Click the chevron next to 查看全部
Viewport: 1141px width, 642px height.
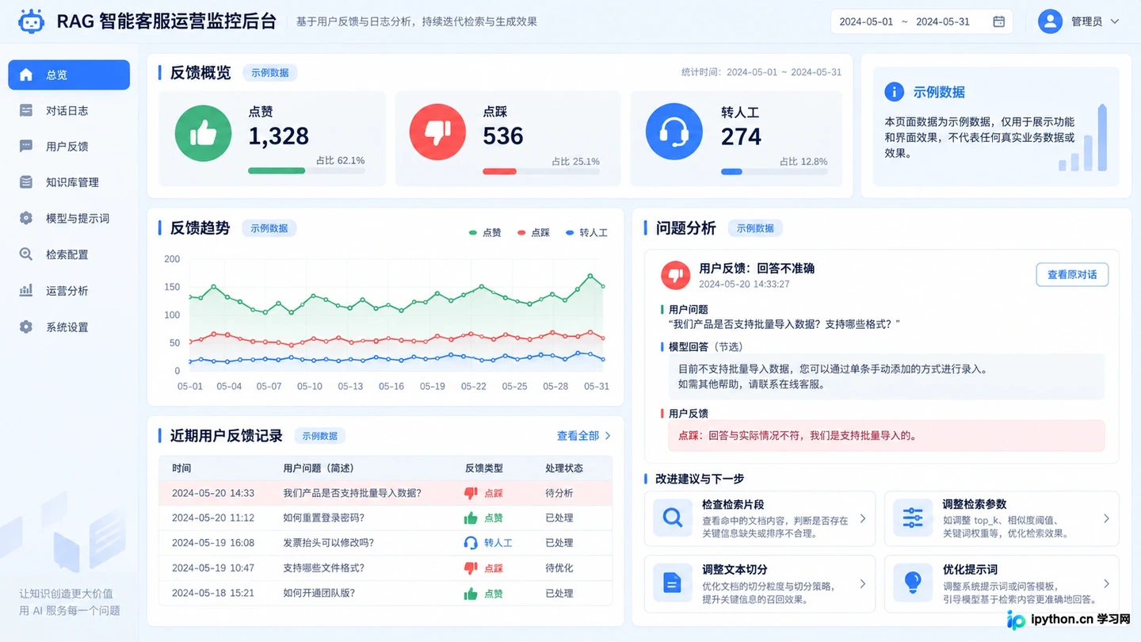[608, 436]
